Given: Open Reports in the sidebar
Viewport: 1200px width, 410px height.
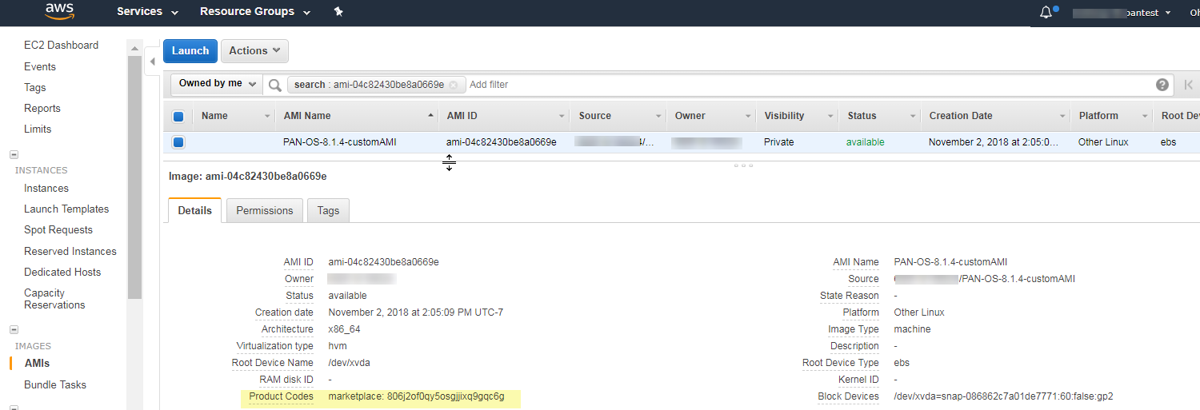Looking at the screenshot, I should click(x=42, y=108).
